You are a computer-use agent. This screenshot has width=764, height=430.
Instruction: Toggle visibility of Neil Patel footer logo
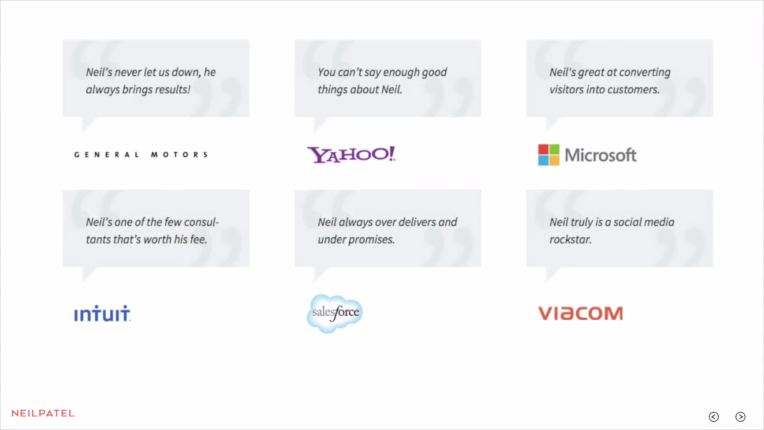click(43, 413)
